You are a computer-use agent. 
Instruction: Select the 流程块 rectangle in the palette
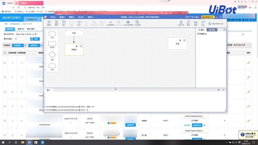(x=52, y=44)
